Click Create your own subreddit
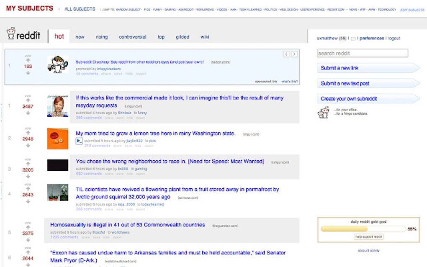427x267 pixels. click(343, 98)
